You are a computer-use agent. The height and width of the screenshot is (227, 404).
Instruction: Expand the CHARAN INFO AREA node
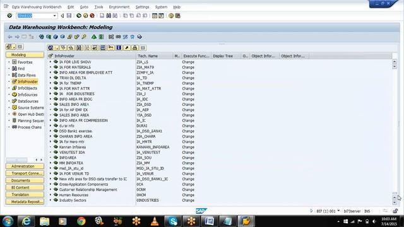tap(50, 136)
